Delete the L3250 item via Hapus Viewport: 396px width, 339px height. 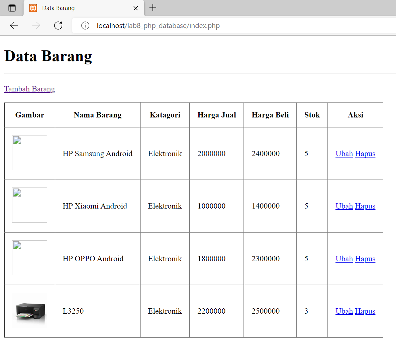365,311
